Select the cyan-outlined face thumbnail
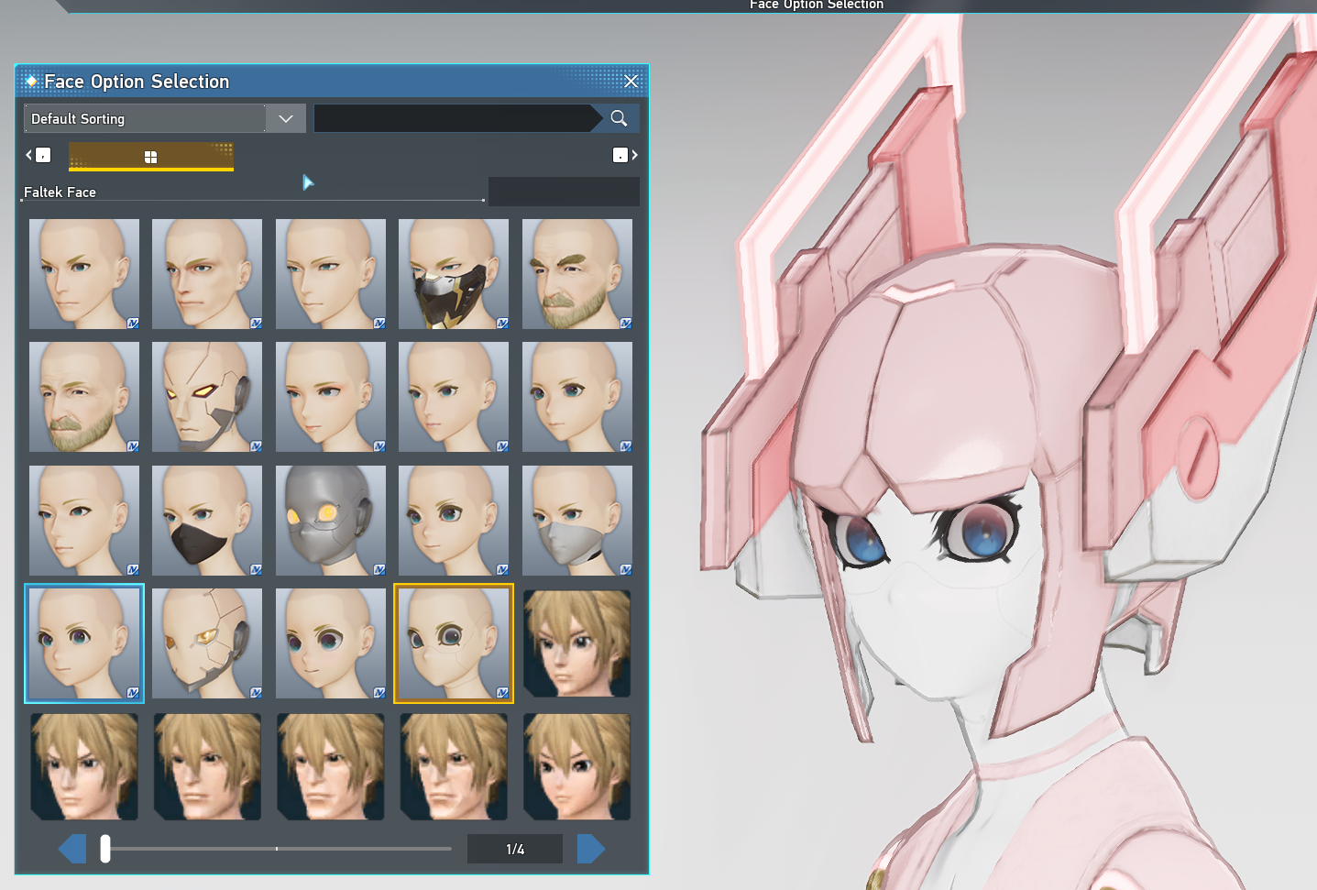This screenshot has height=890, width=1317. (x=84, y=643)
